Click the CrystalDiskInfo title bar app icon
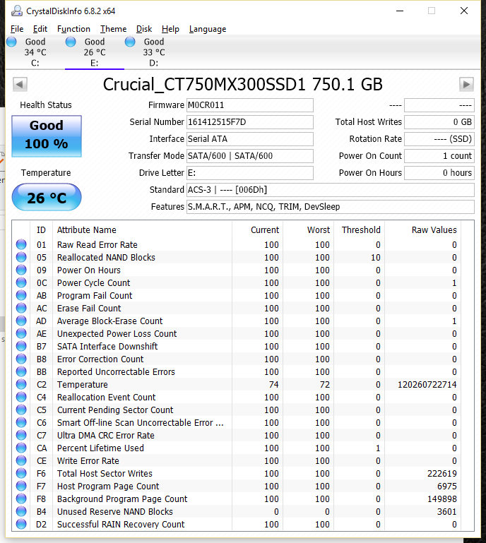486x543 pixels. tap(17, 11)
